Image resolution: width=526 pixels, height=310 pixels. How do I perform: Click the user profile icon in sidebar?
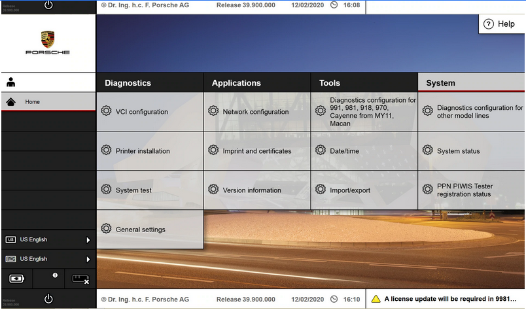[11, 82]
